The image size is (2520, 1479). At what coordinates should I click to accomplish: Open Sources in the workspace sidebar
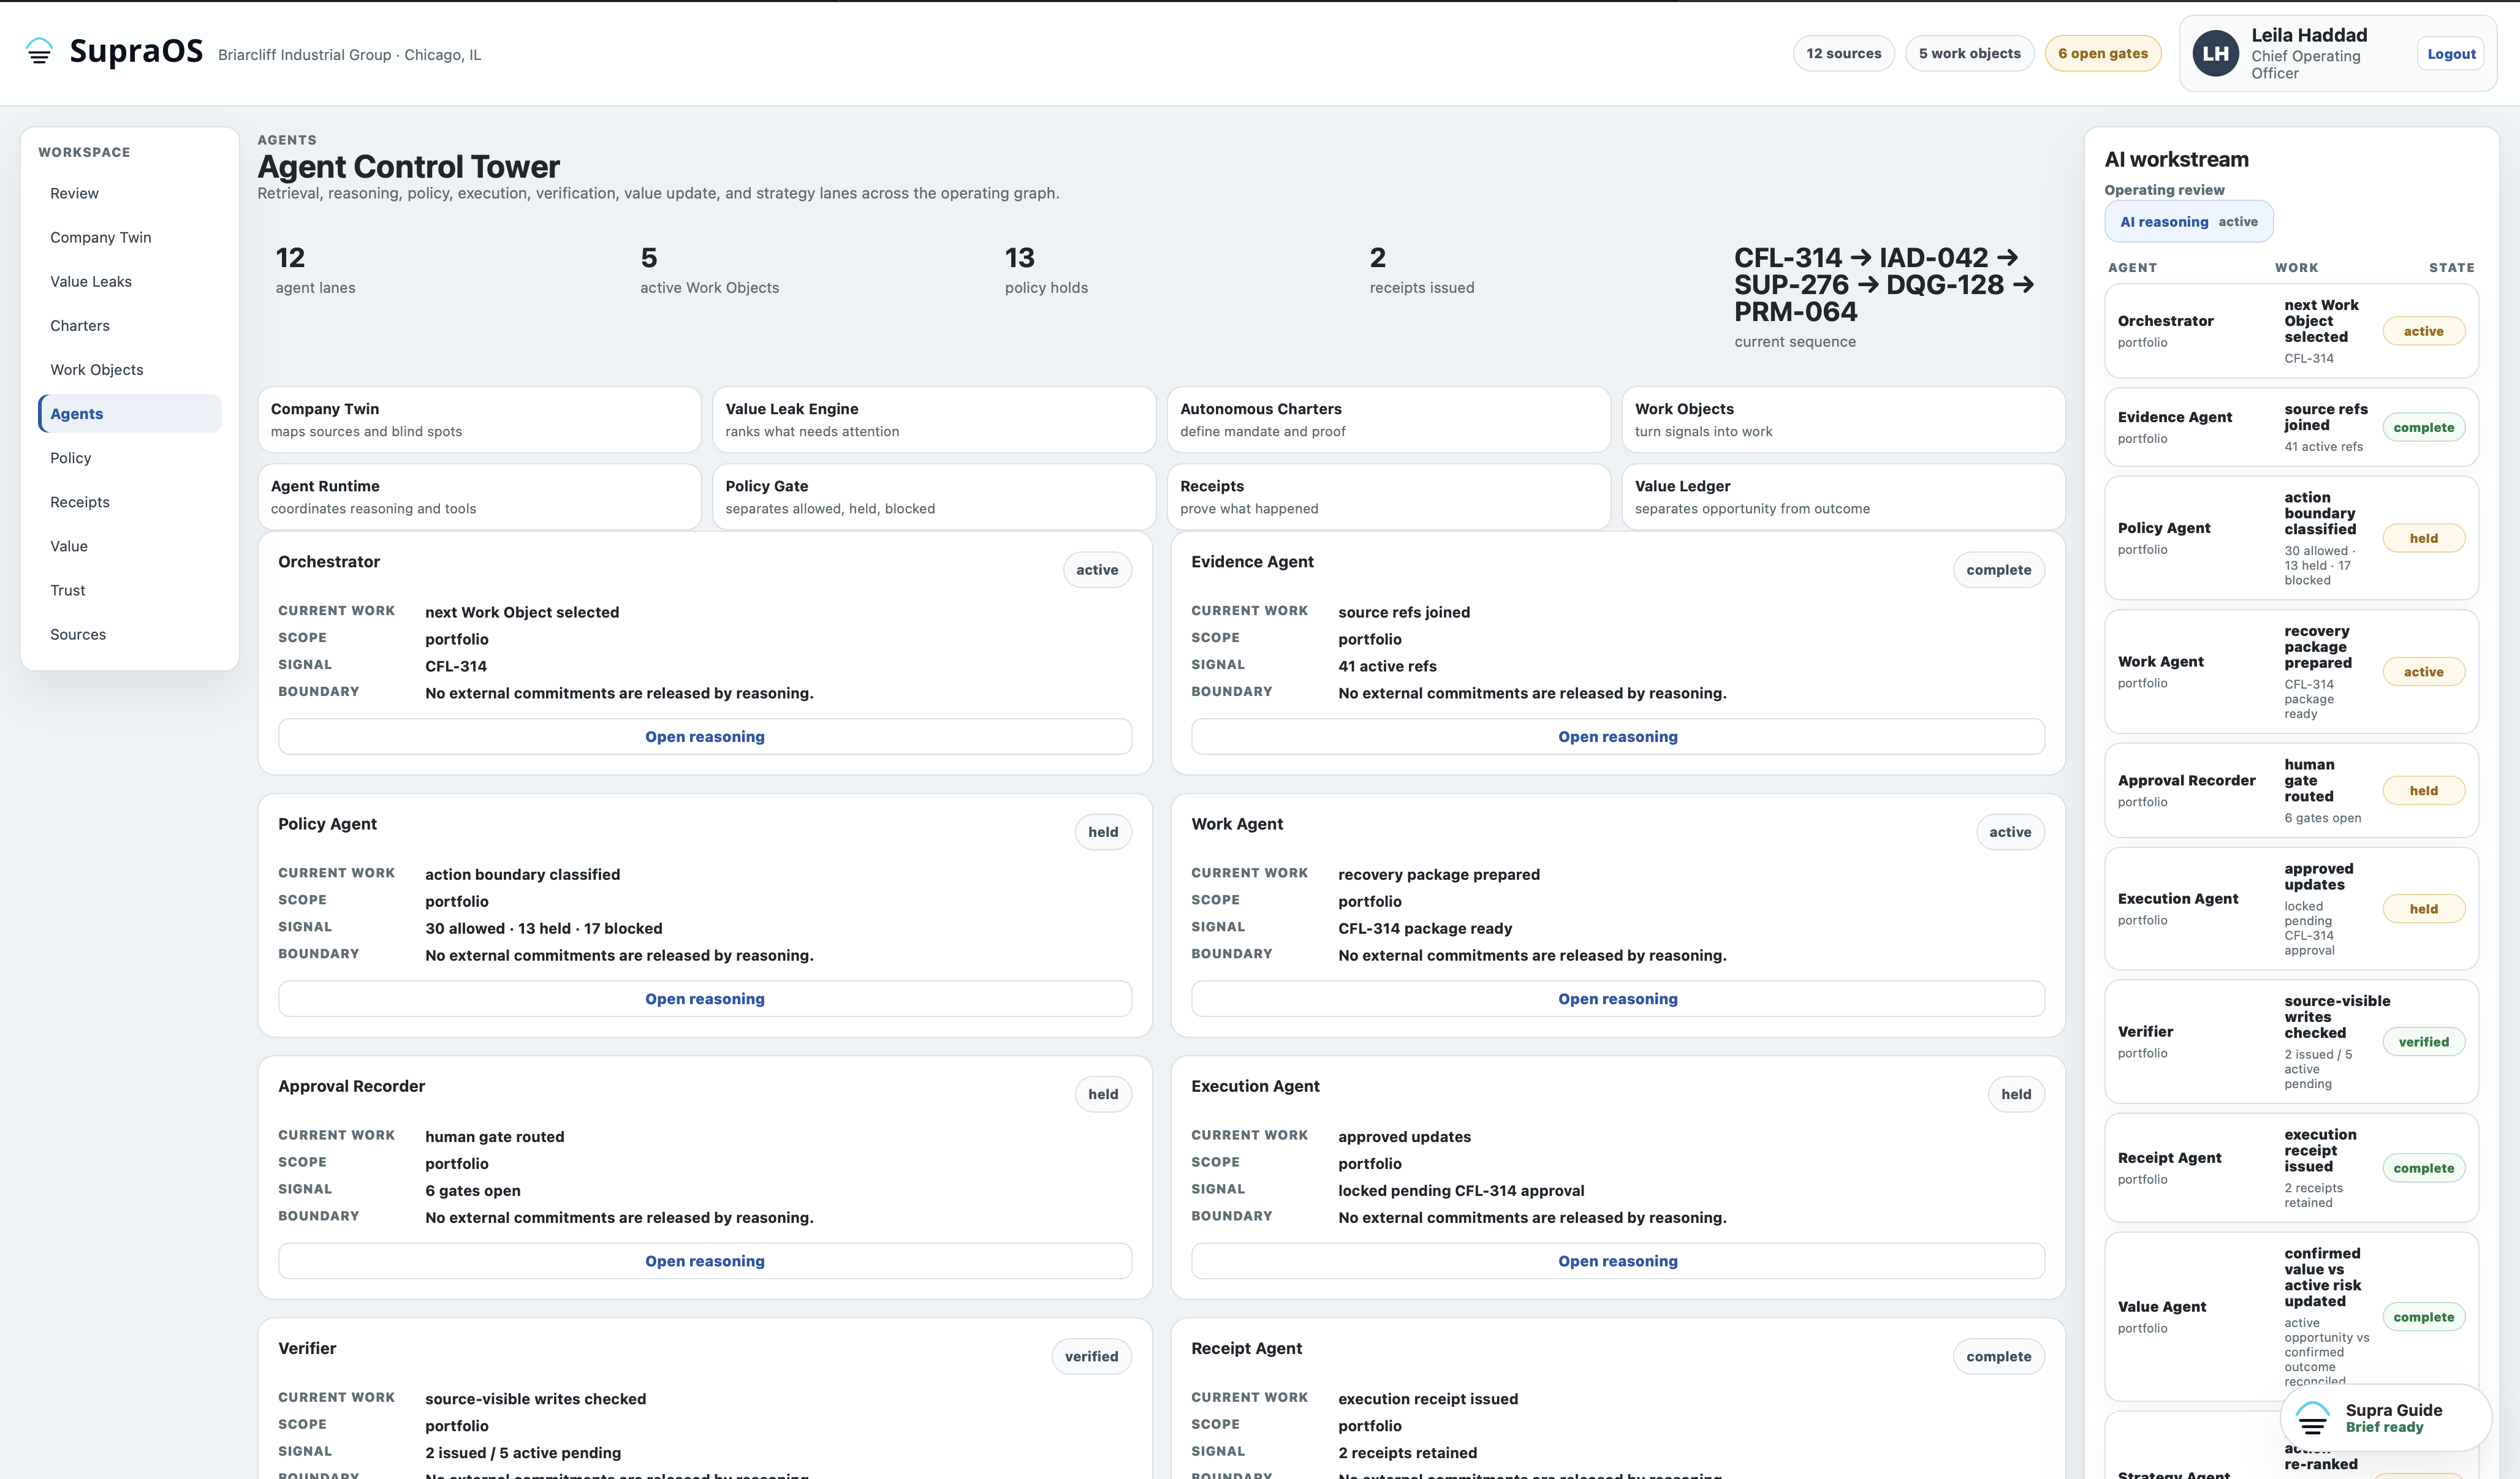130,634
